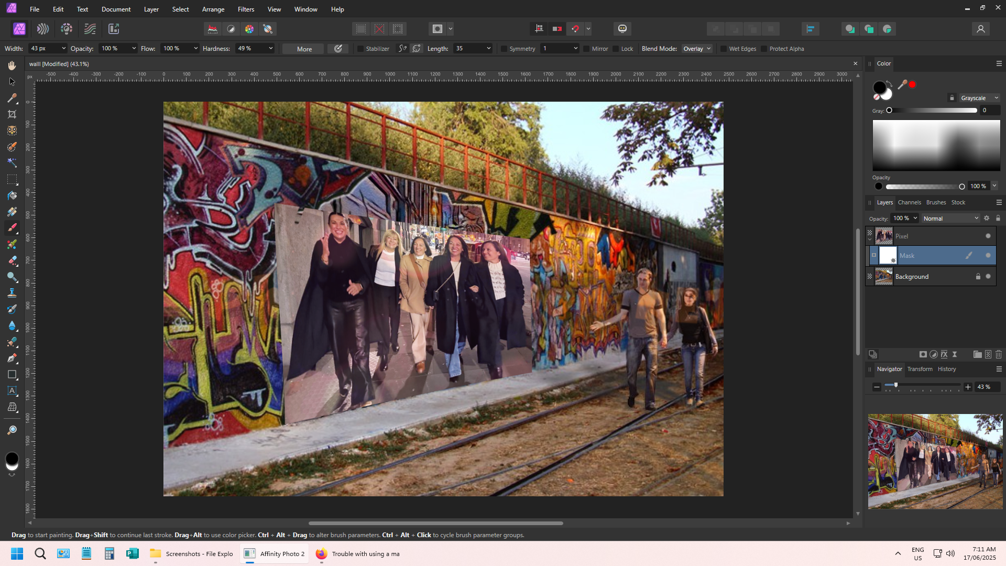The height and width of the screenshot is (566, 1006).
Task: Open Layer Effects fx icon
Action: [944, 354]
